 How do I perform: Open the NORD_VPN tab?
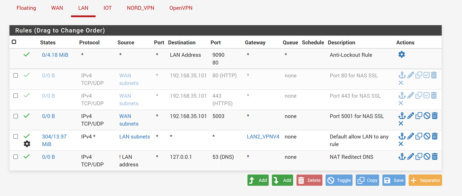tap(140, 8)
